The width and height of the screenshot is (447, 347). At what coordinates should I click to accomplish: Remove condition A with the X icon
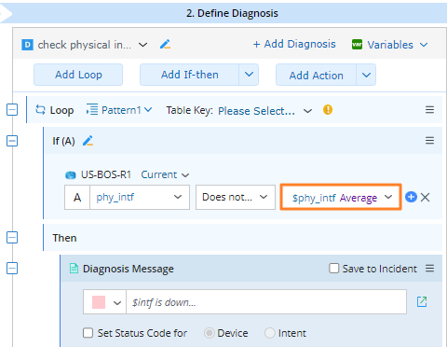click(x=425, y=197)
